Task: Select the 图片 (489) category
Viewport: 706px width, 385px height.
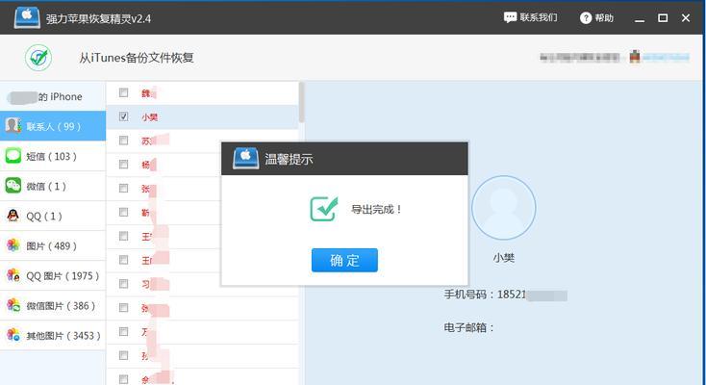Action: click(x=53, y=246)
